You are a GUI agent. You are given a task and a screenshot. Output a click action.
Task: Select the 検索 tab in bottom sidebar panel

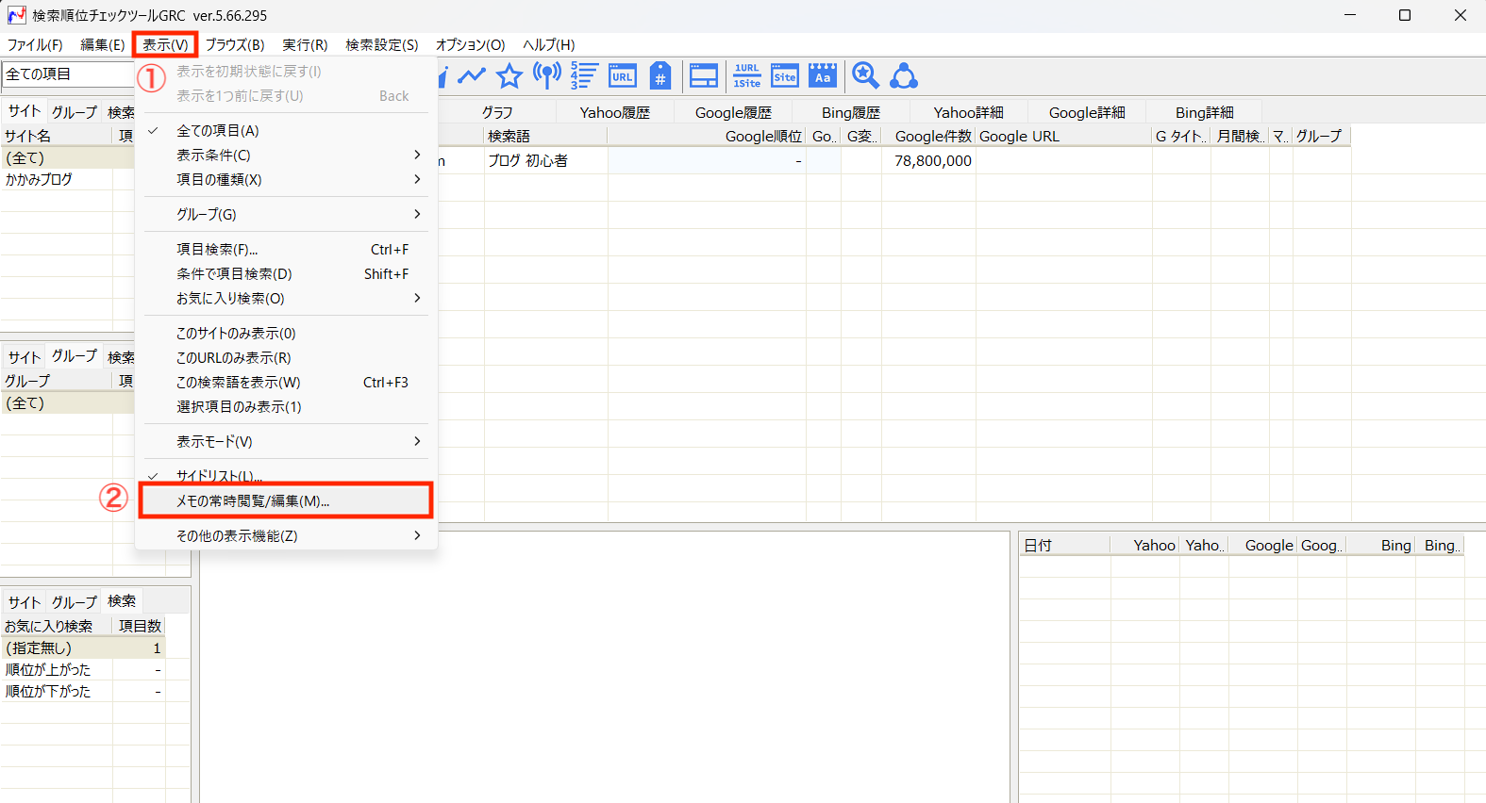click(x=122, y=600)
